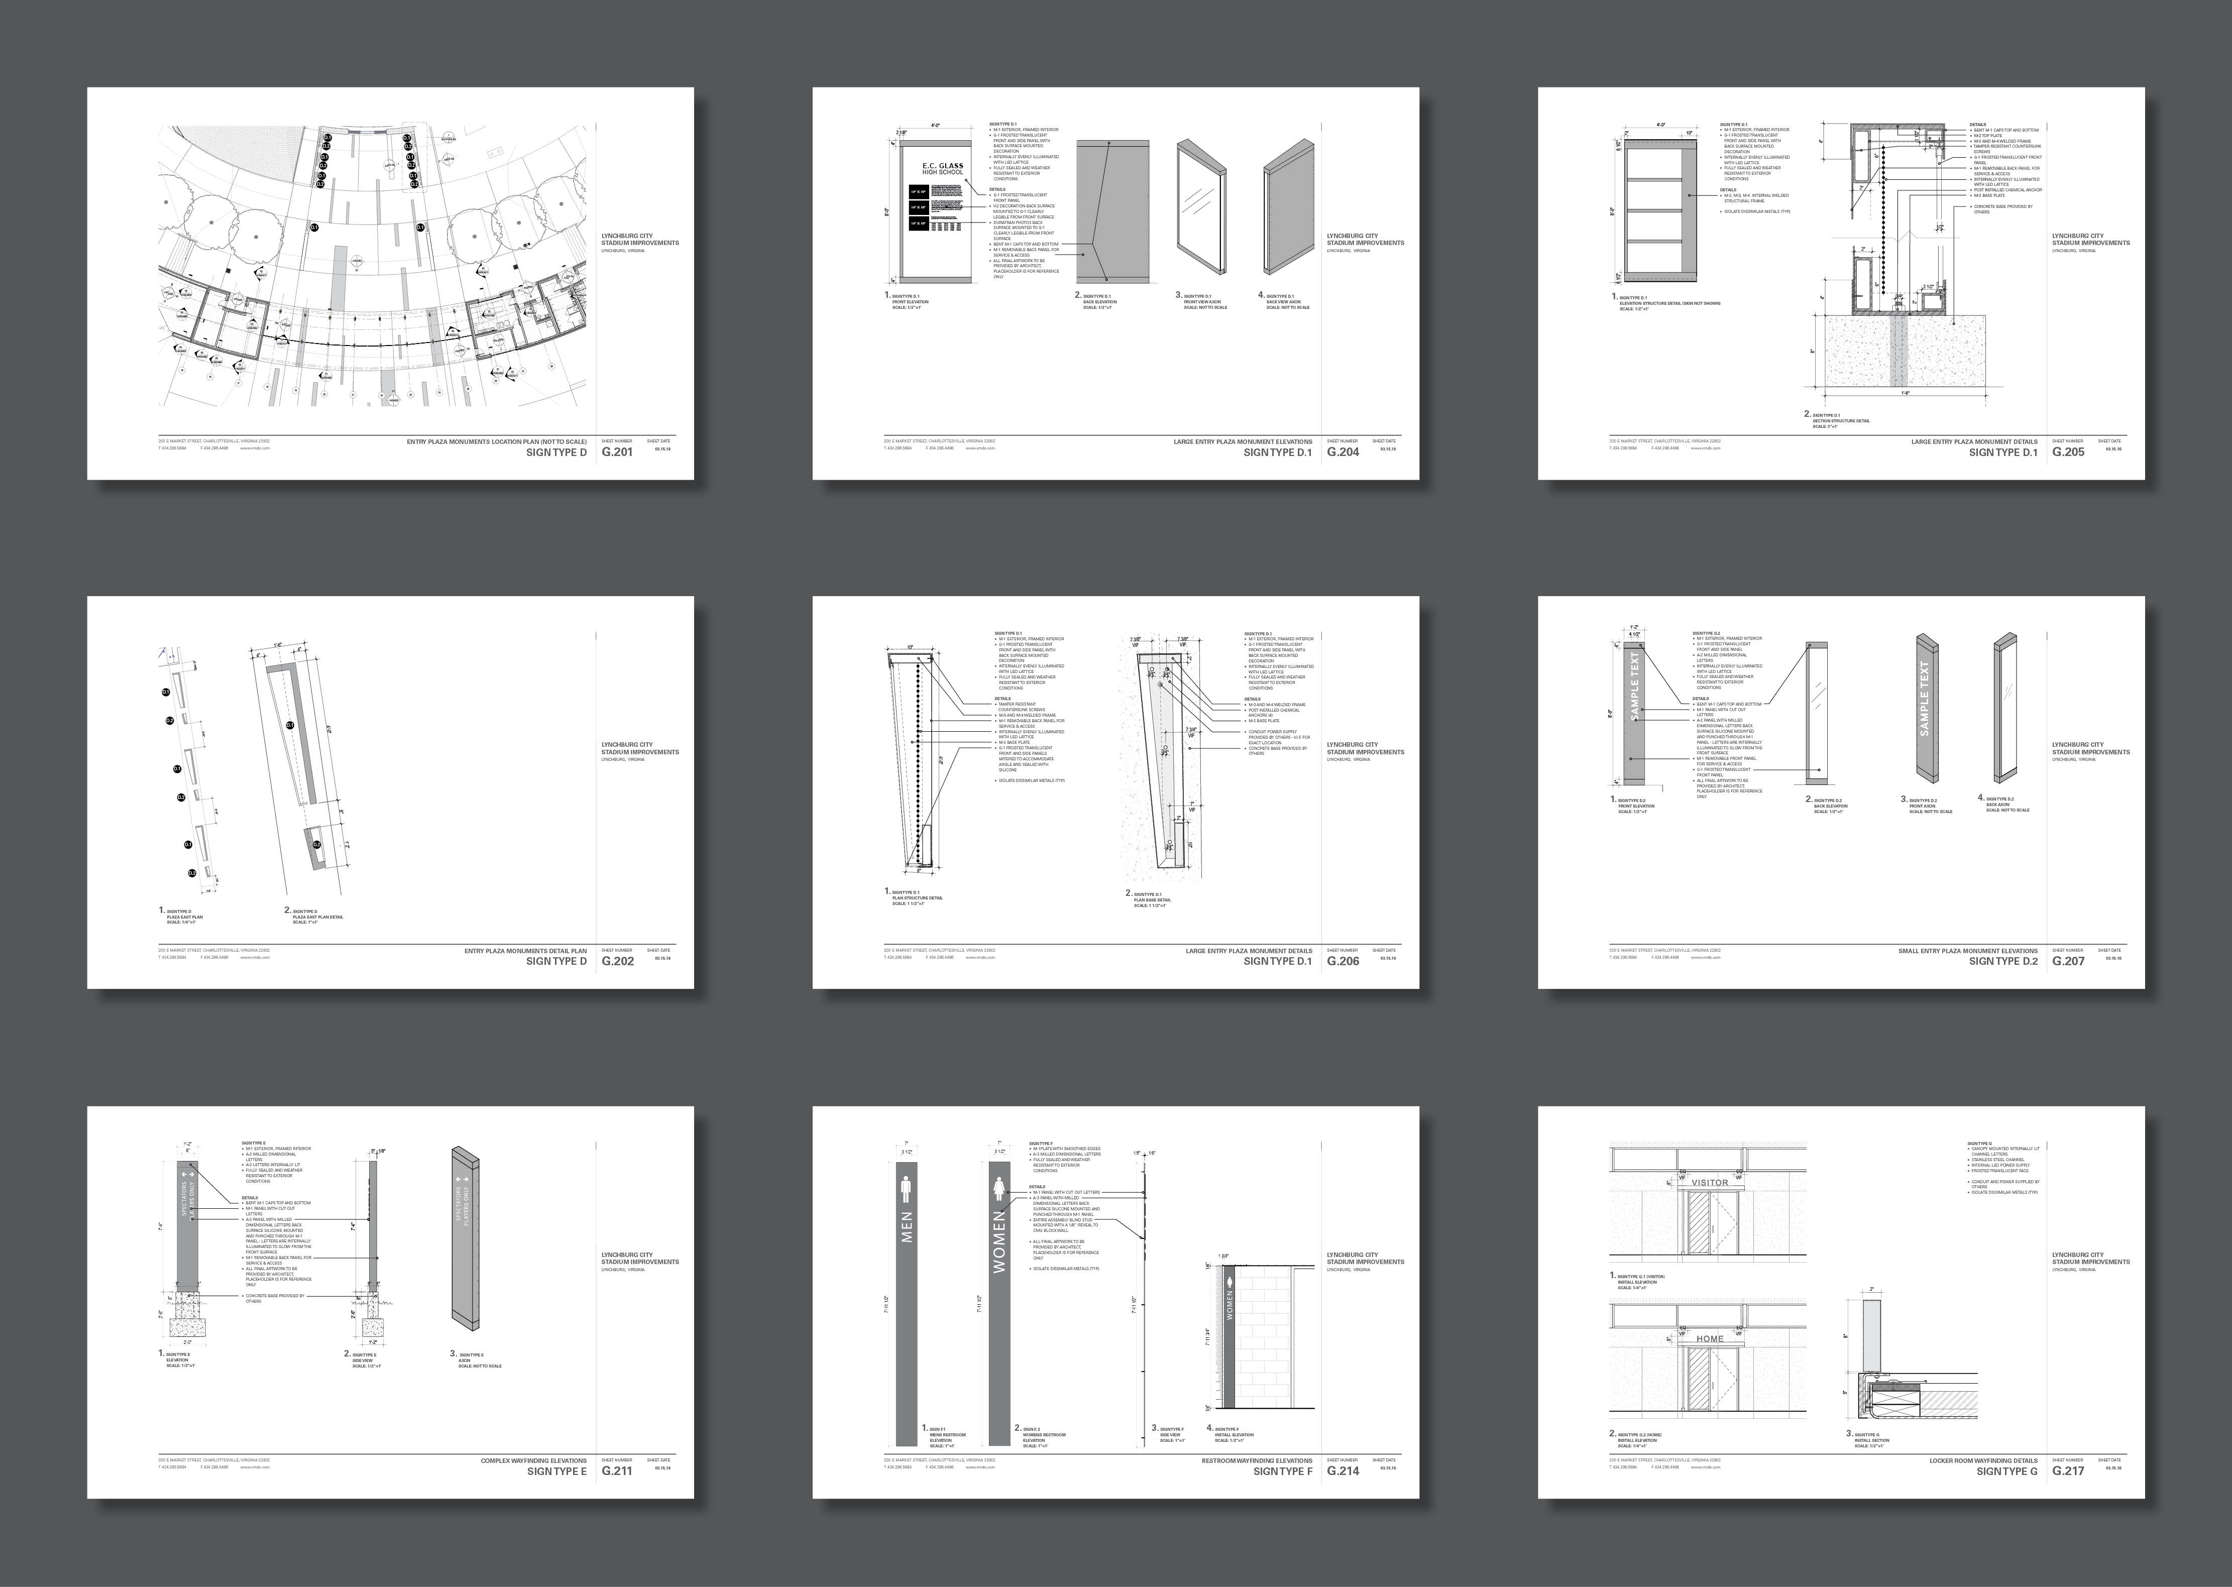Open the G.202 detail plan sheet
Viewport: 2232px width, 1587px height.
click(391, 791)
